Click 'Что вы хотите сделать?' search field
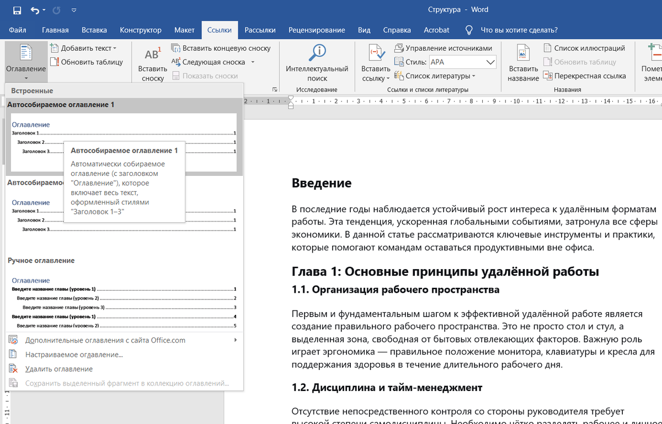Viewport: 662px width, 424px height. coord(519,30)
